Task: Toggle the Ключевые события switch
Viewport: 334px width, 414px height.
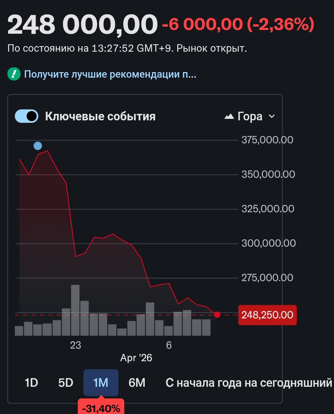Action: tap(26, 116)
